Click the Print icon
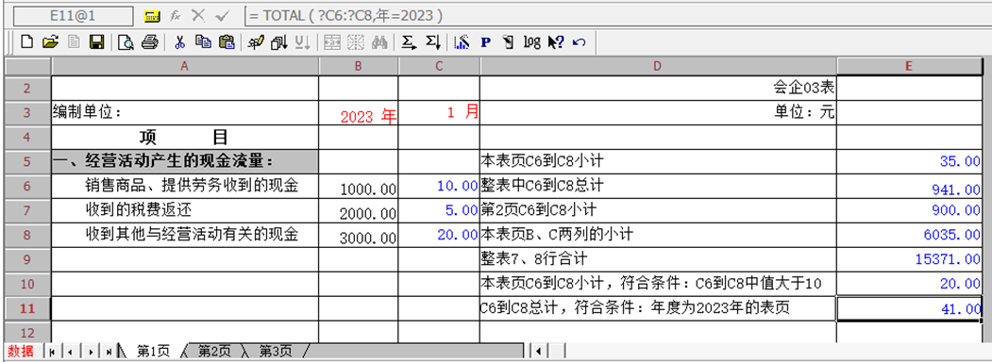Screen dimensions: 992x362 pos(149,42)
